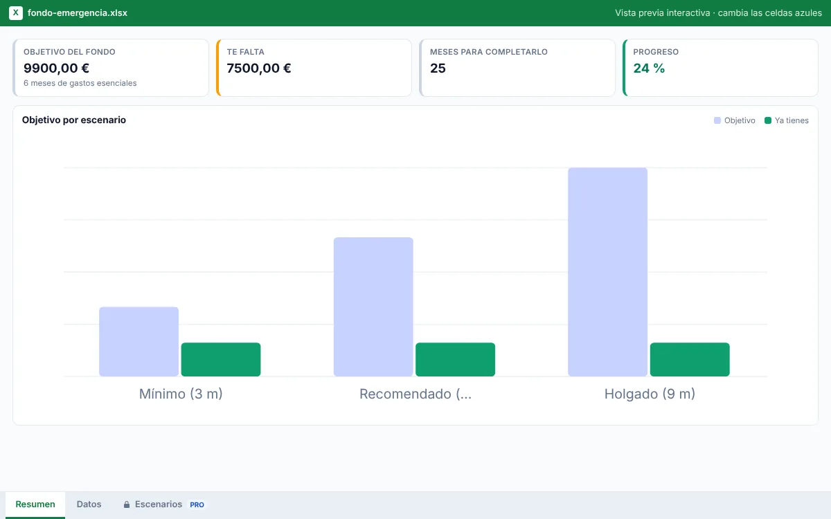
Task: Switch to the Resumen tab
Action: [35, 504]
